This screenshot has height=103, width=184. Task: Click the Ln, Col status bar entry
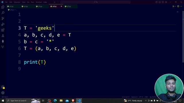126,97
